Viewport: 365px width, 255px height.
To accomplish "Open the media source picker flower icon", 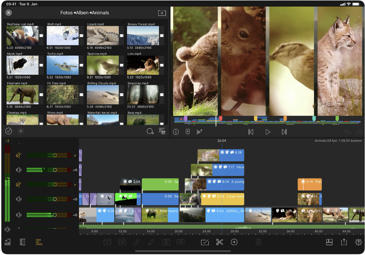I will [9, 13].
